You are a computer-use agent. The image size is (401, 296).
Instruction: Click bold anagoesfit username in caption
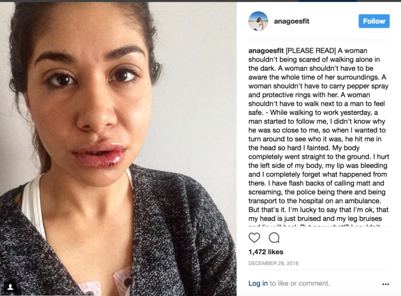[x=266, y=51]
